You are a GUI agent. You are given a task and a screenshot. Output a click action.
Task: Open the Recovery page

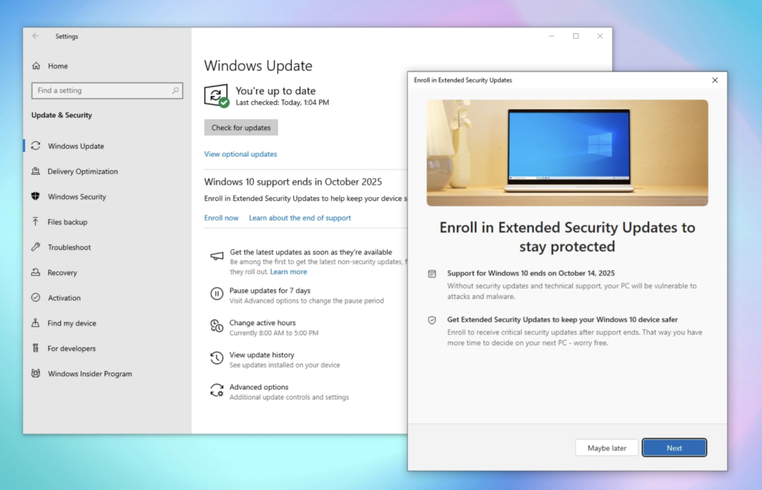point(63,272)
